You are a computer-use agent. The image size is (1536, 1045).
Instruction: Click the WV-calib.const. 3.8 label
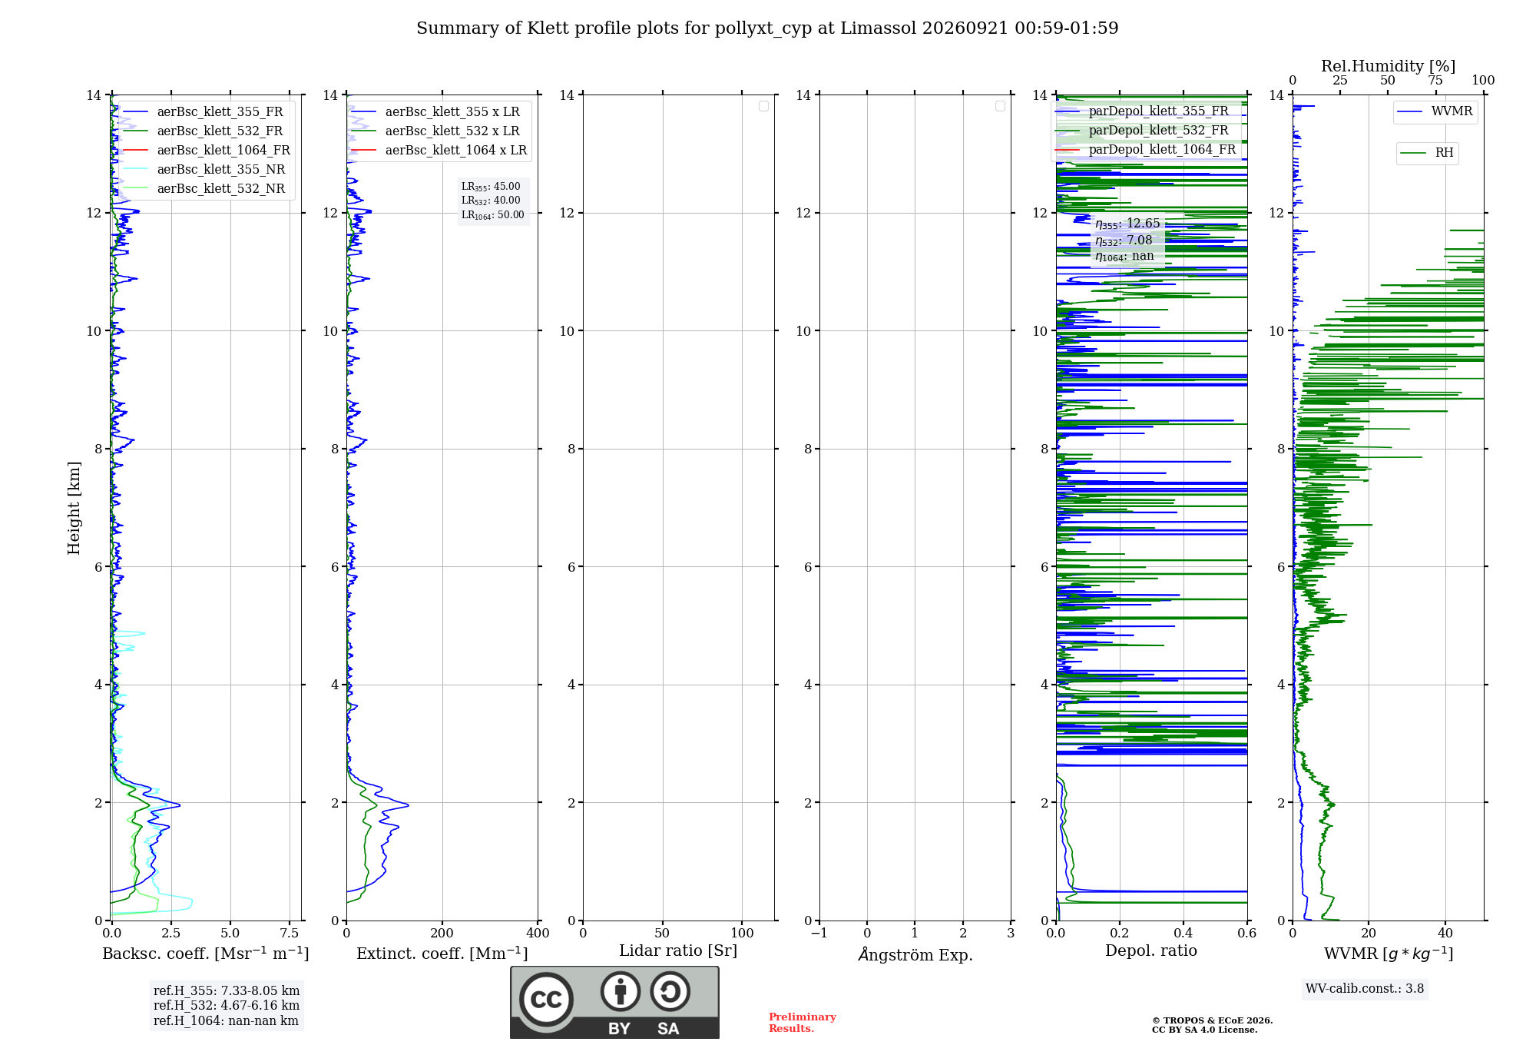pyautogui.click(x=1365, y=989)
